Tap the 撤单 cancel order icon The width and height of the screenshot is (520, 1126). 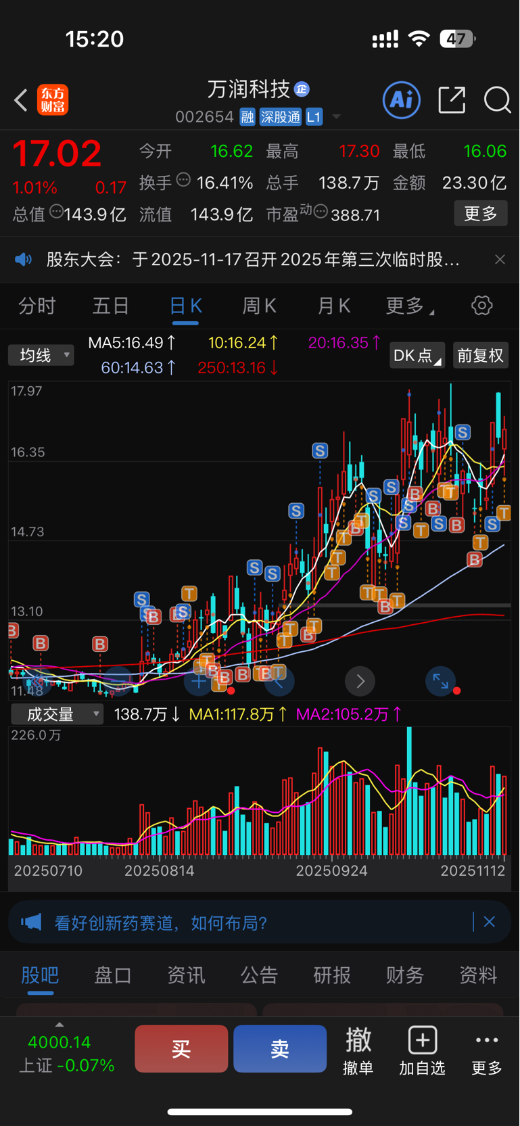(x=358, y=1050)
